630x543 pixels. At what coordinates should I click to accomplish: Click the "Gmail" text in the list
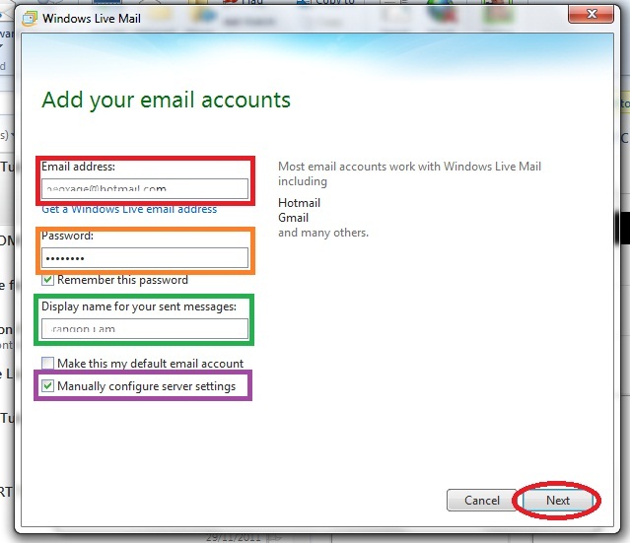(x=293, y=218)
